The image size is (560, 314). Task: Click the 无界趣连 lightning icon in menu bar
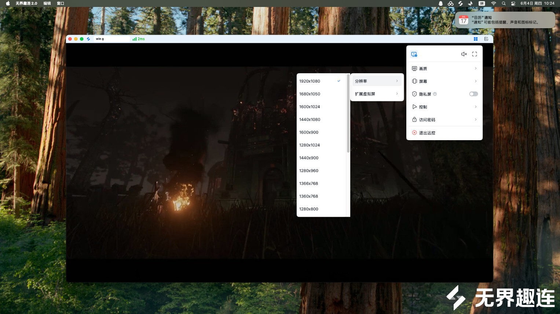pyautogui.click(x=461, y=3)
